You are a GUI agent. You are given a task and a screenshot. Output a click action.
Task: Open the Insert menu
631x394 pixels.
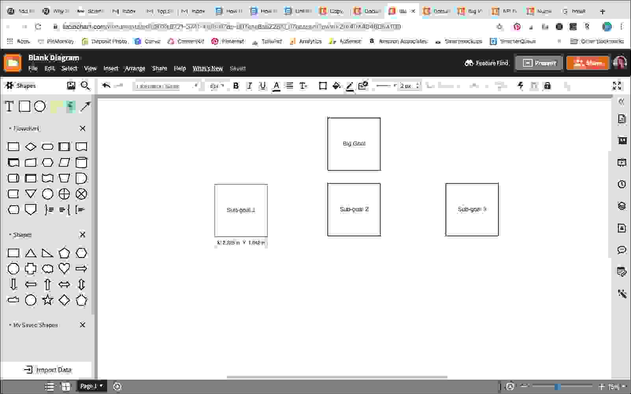(111, 68)
